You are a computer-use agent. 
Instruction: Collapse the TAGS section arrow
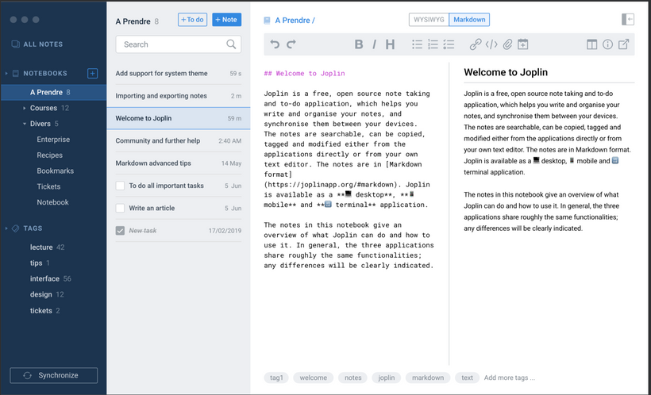6,228
